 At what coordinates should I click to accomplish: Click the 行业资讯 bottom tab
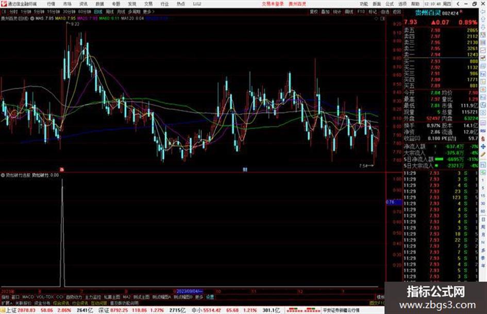click(x=80, y=303)
